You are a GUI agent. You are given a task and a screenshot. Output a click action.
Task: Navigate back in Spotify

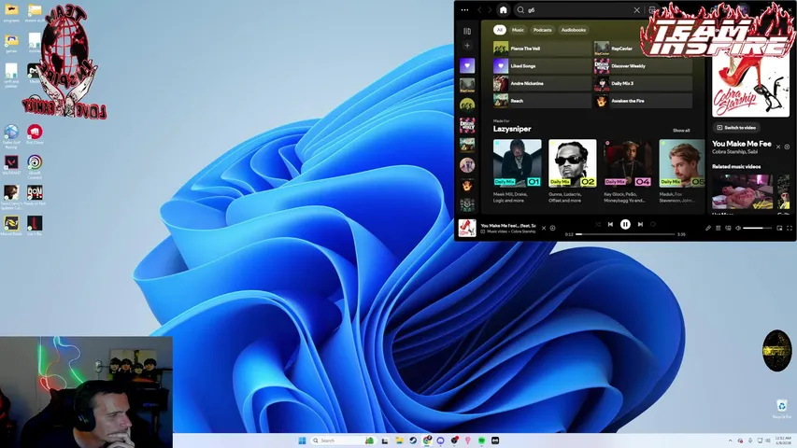(479, 10)
